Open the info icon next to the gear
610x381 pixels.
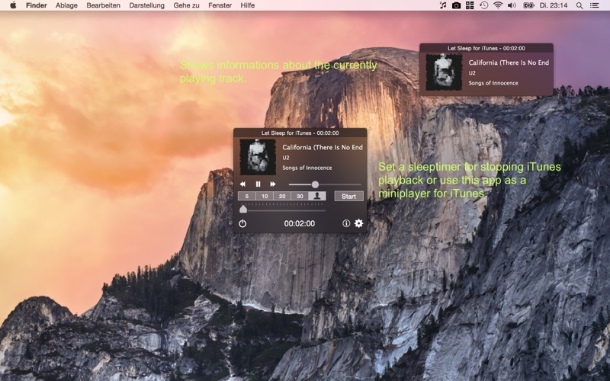pos(346,223)
